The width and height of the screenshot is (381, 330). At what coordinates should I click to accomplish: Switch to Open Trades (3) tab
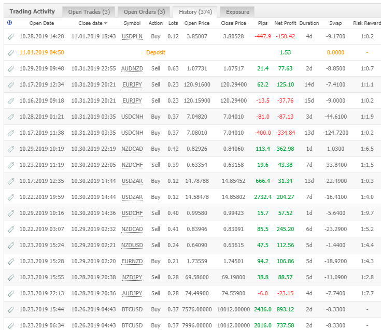tap(89, 12)
